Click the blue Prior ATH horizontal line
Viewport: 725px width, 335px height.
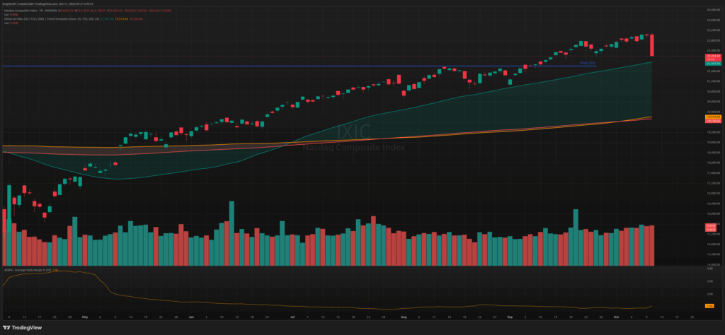point(283,66)
